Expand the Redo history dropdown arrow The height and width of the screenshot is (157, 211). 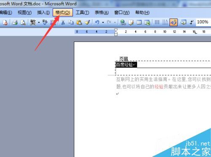click(x=115, y=22)
